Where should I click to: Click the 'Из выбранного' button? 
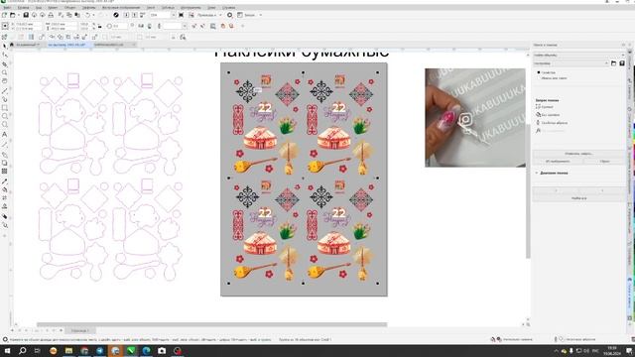(558, 161)
